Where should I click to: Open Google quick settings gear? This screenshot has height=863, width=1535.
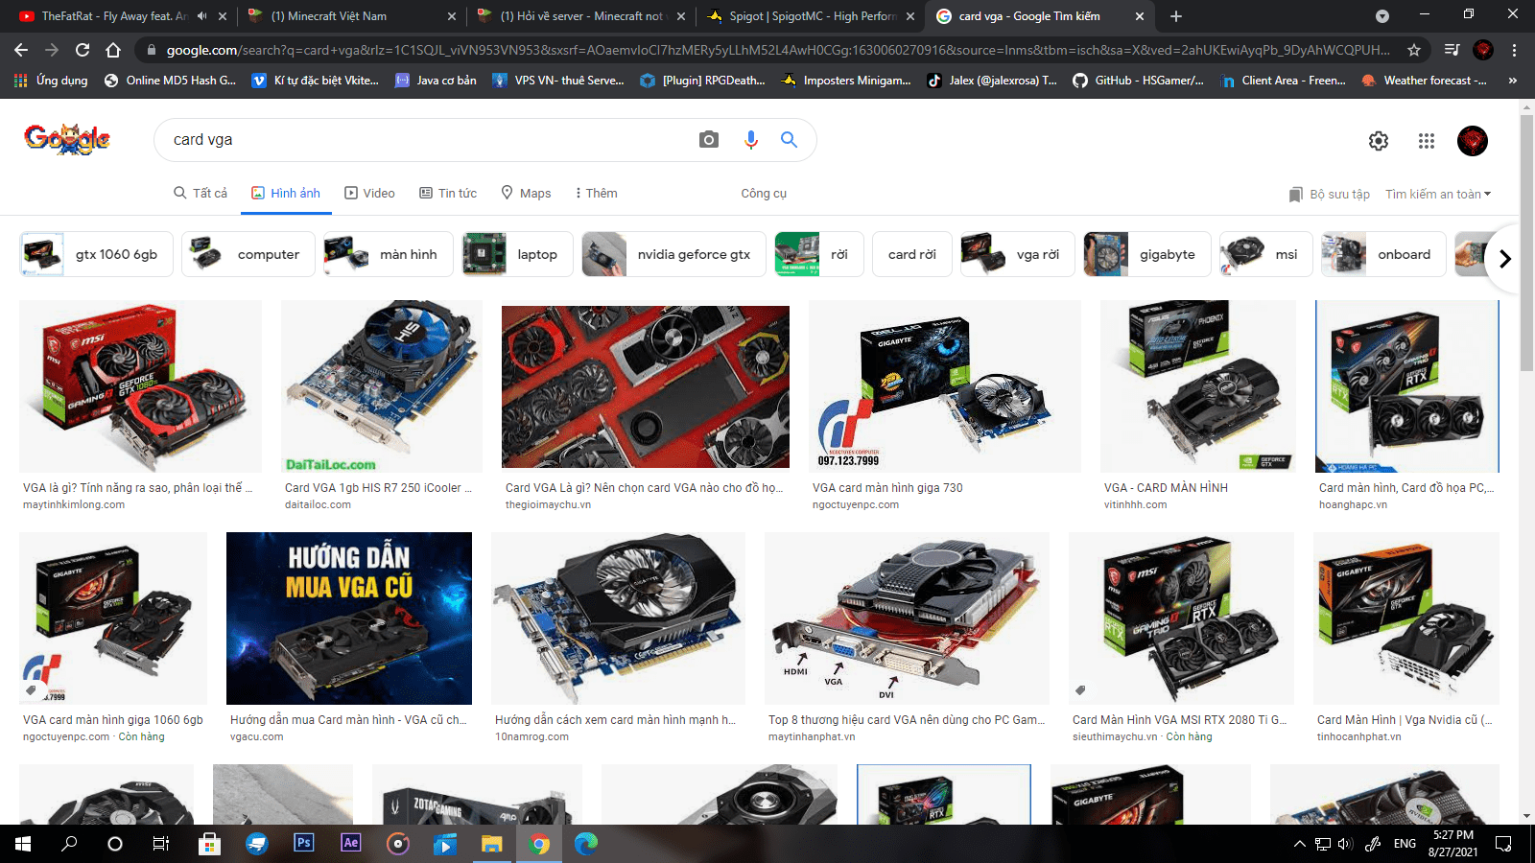click(x=1379, y=141)
